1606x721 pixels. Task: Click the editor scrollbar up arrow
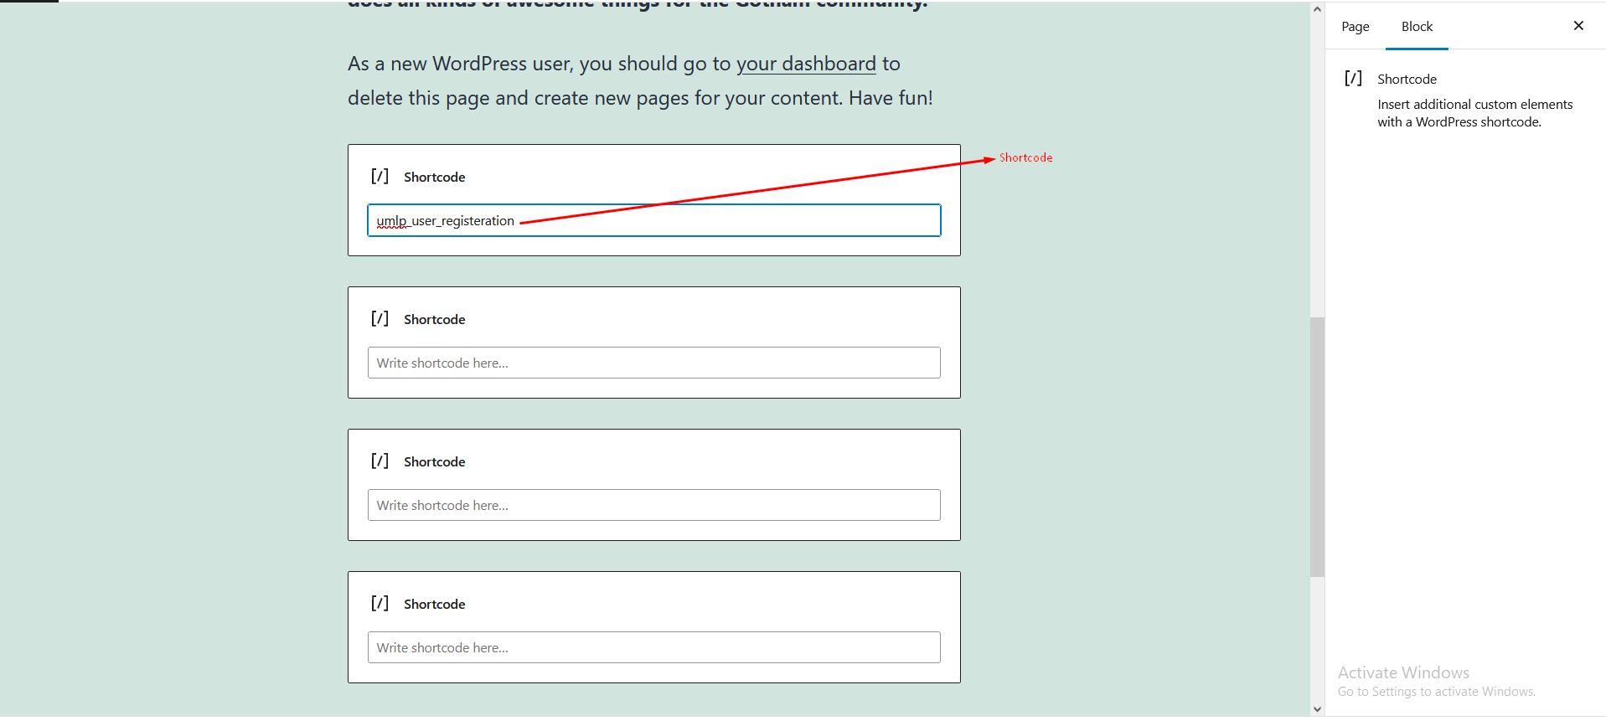click(1317, 10)
